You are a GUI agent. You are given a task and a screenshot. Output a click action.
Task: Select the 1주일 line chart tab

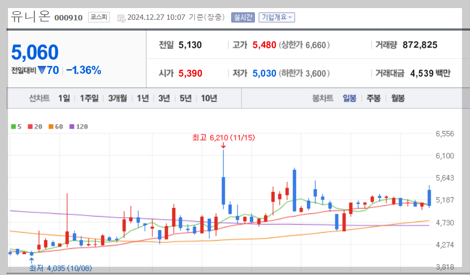click(x=89, y=98)
